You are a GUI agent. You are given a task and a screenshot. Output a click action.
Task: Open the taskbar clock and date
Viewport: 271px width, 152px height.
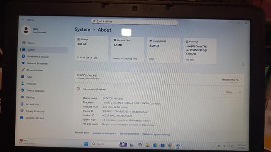(x=242, y=147)
